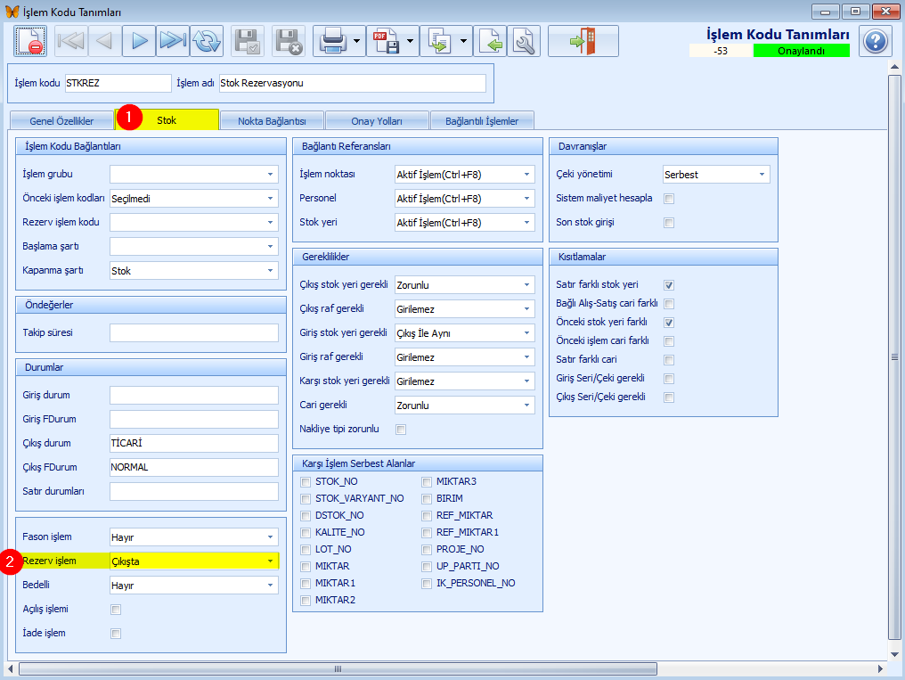The image size is (905, 680).
Task: Open the PDF export dropdown arrow
Action: pyautogui.click(x=411, y=41)
